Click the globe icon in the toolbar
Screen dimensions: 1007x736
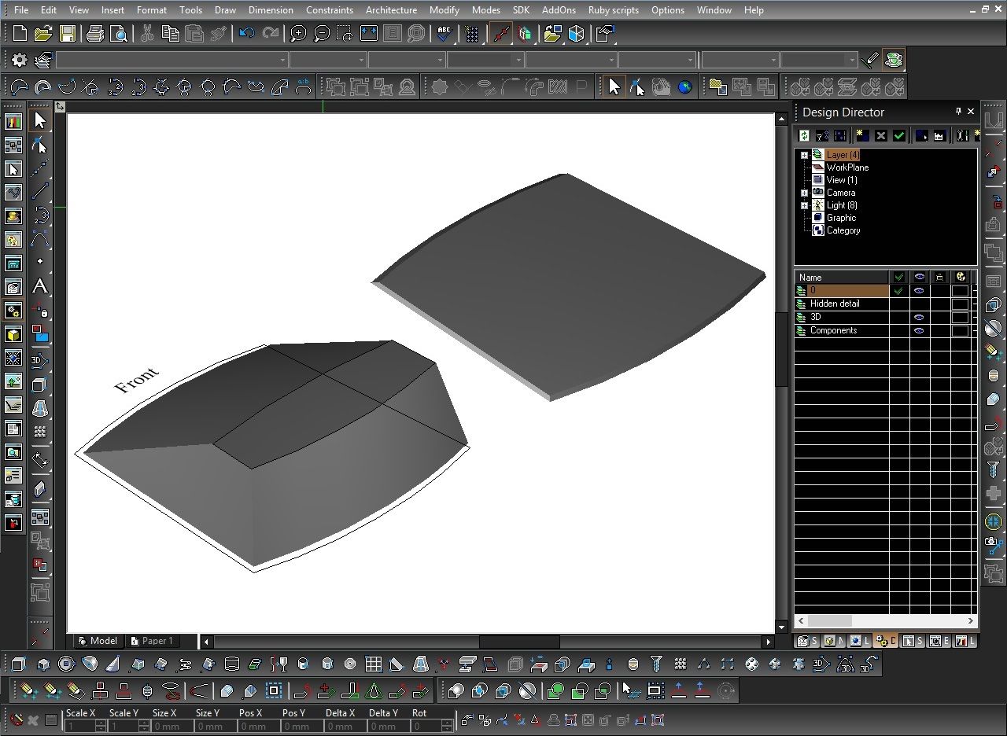pyautogui.click(x=684, y=86)
